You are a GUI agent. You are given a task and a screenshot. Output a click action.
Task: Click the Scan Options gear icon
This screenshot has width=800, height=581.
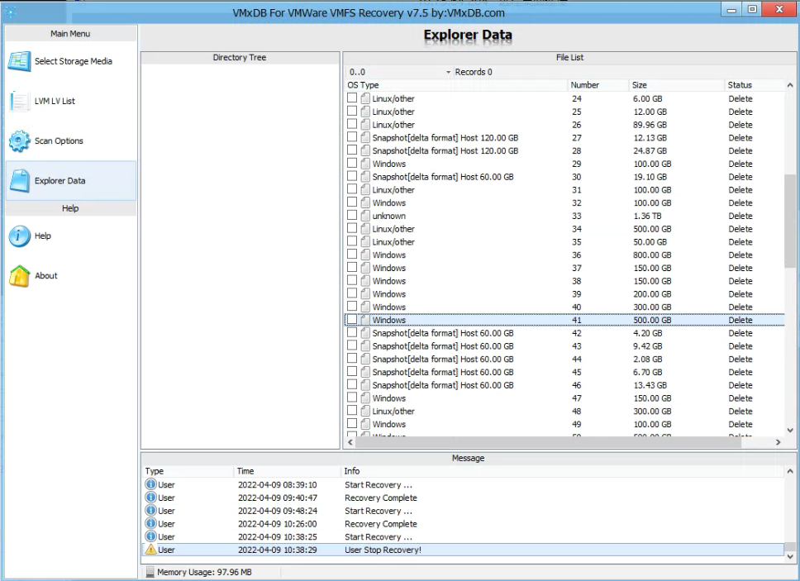click(19, 140)
